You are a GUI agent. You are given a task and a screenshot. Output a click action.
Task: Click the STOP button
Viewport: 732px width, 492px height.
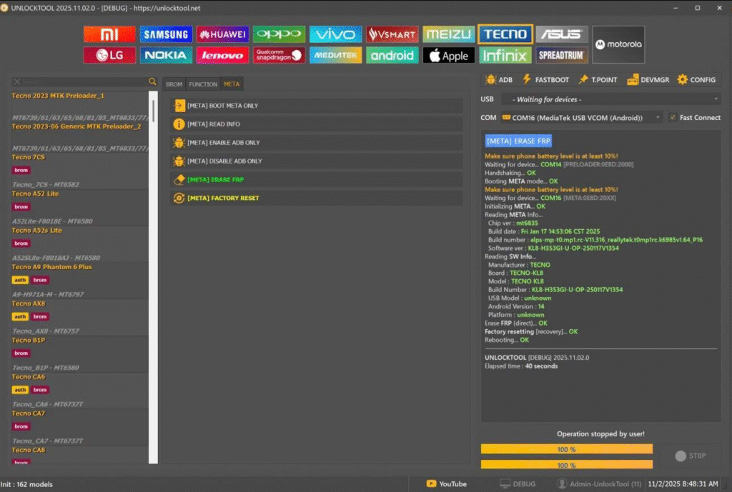click(690, 456)
